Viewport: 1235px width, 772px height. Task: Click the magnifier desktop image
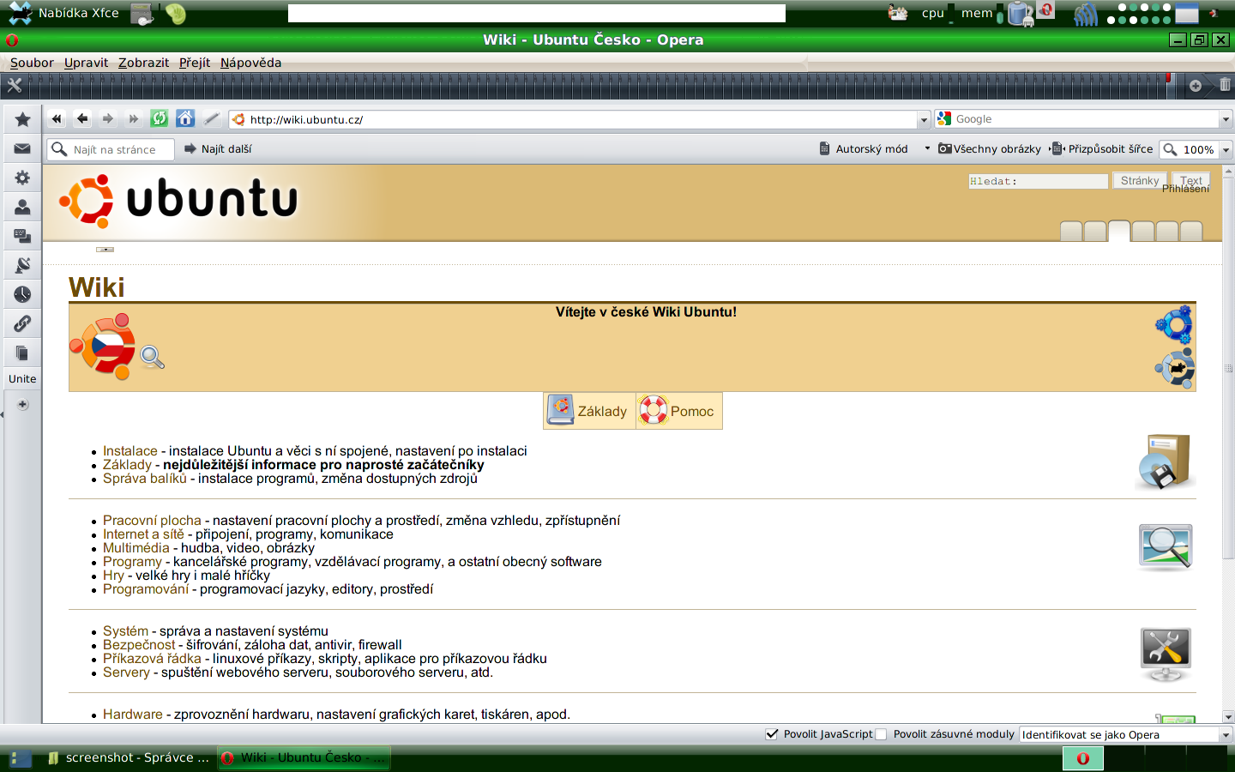(x=1165, y=547)
